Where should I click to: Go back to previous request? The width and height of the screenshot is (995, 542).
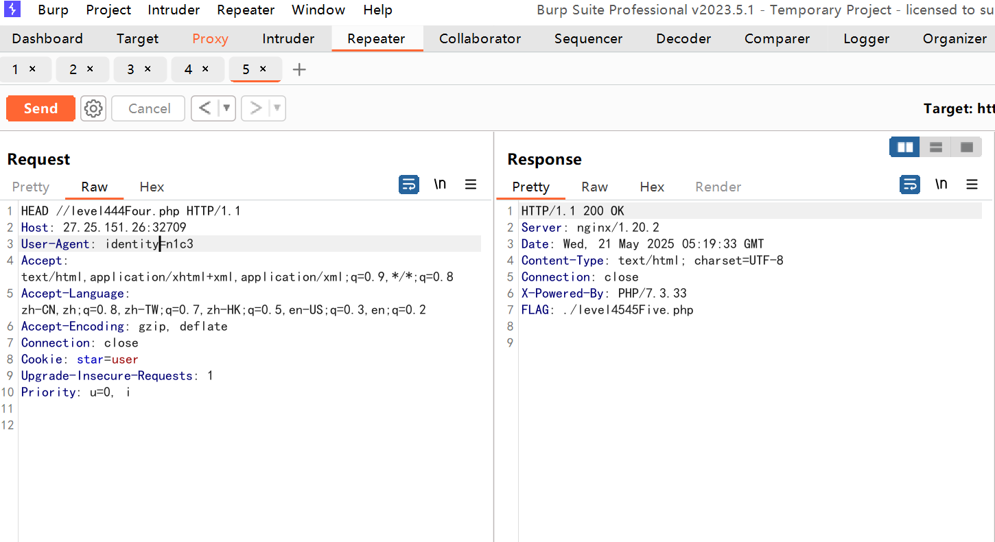tap(204, 108)
